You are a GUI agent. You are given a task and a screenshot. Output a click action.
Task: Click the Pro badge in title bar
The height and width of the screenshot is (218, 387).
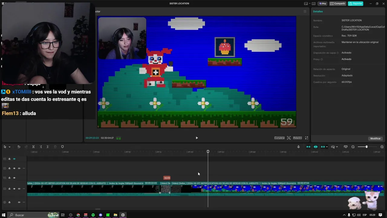pyautogui.click(x=323, y=4)
